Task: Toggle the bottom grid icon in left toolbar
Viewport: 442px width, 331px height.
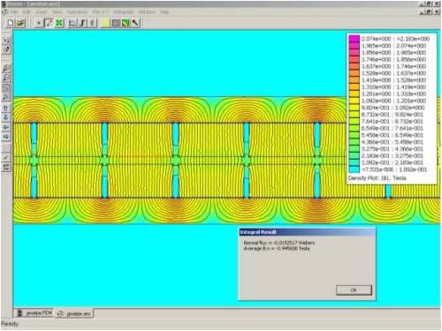Action: coord(6,168)
